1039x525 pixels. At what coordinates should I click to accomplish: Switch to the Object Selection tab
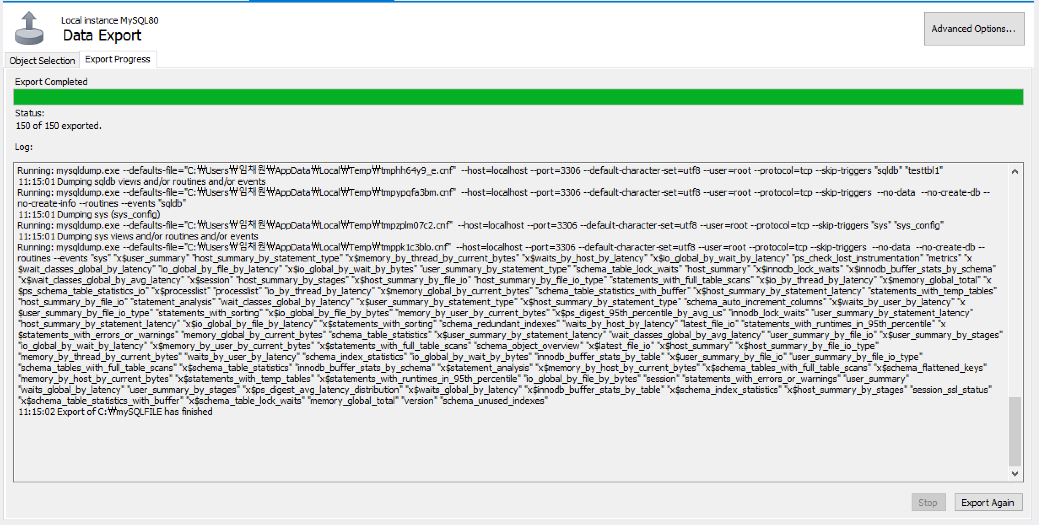42,61
